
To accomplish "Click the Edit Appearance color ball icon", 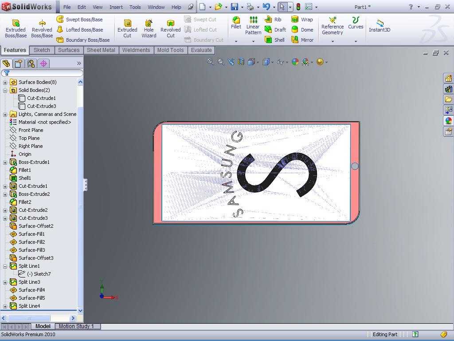I will tap(295, 61).
